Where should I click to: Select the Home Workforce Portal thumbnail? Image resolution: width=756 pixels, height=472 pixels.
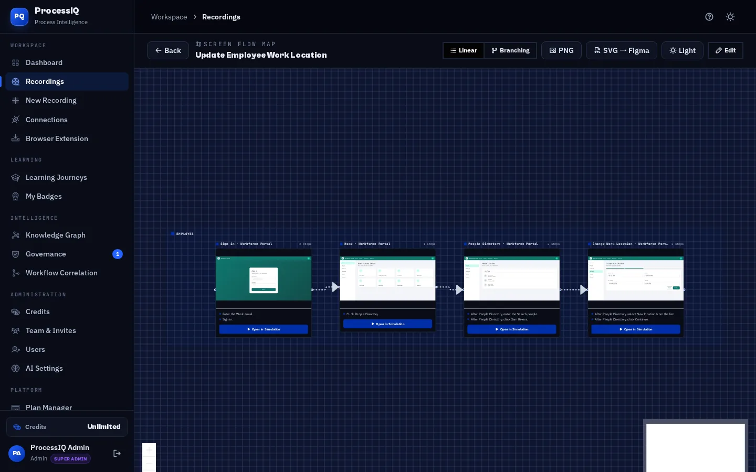(387, 278)
